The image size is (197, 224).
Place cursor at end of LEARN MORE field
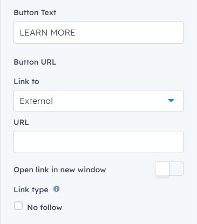126,32
